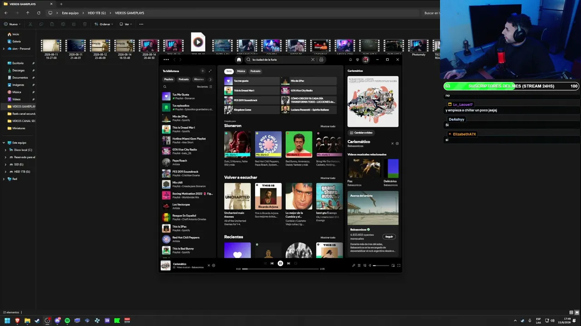The height and width of the screenshot is (326, 581).
Task: Open the Mix diario 2 cover
Action: point(268,144)
